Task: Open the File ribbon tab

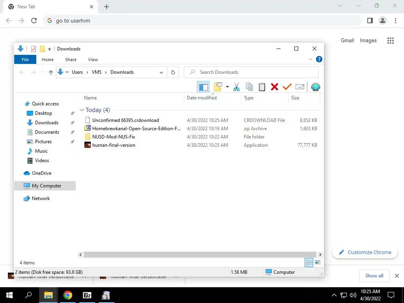Action: [25, 60]
